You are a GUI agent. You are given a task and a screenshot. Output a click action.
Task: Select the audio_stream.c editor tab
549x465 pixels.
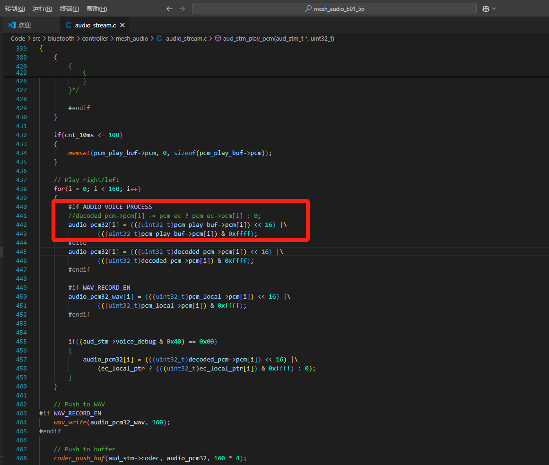tap(95, 25)
